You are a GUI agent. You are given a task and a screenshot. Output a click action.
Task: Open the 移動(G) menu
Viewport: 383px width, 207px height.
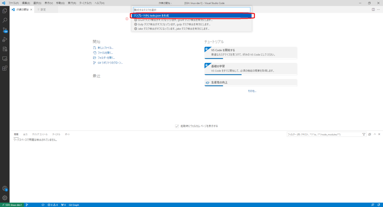pos(60,3)
